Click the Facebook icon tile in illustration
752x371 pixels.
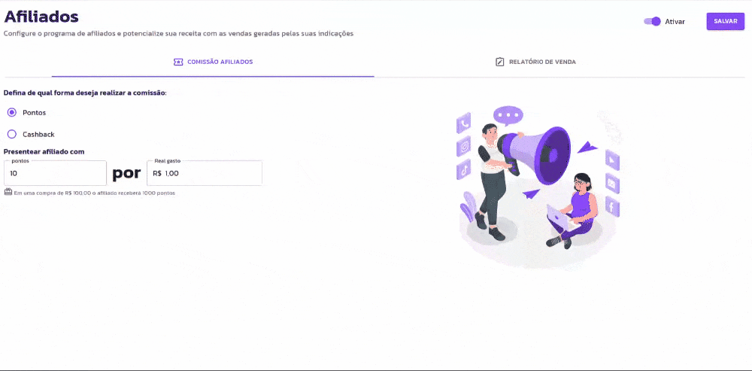(x=612, y=206)
